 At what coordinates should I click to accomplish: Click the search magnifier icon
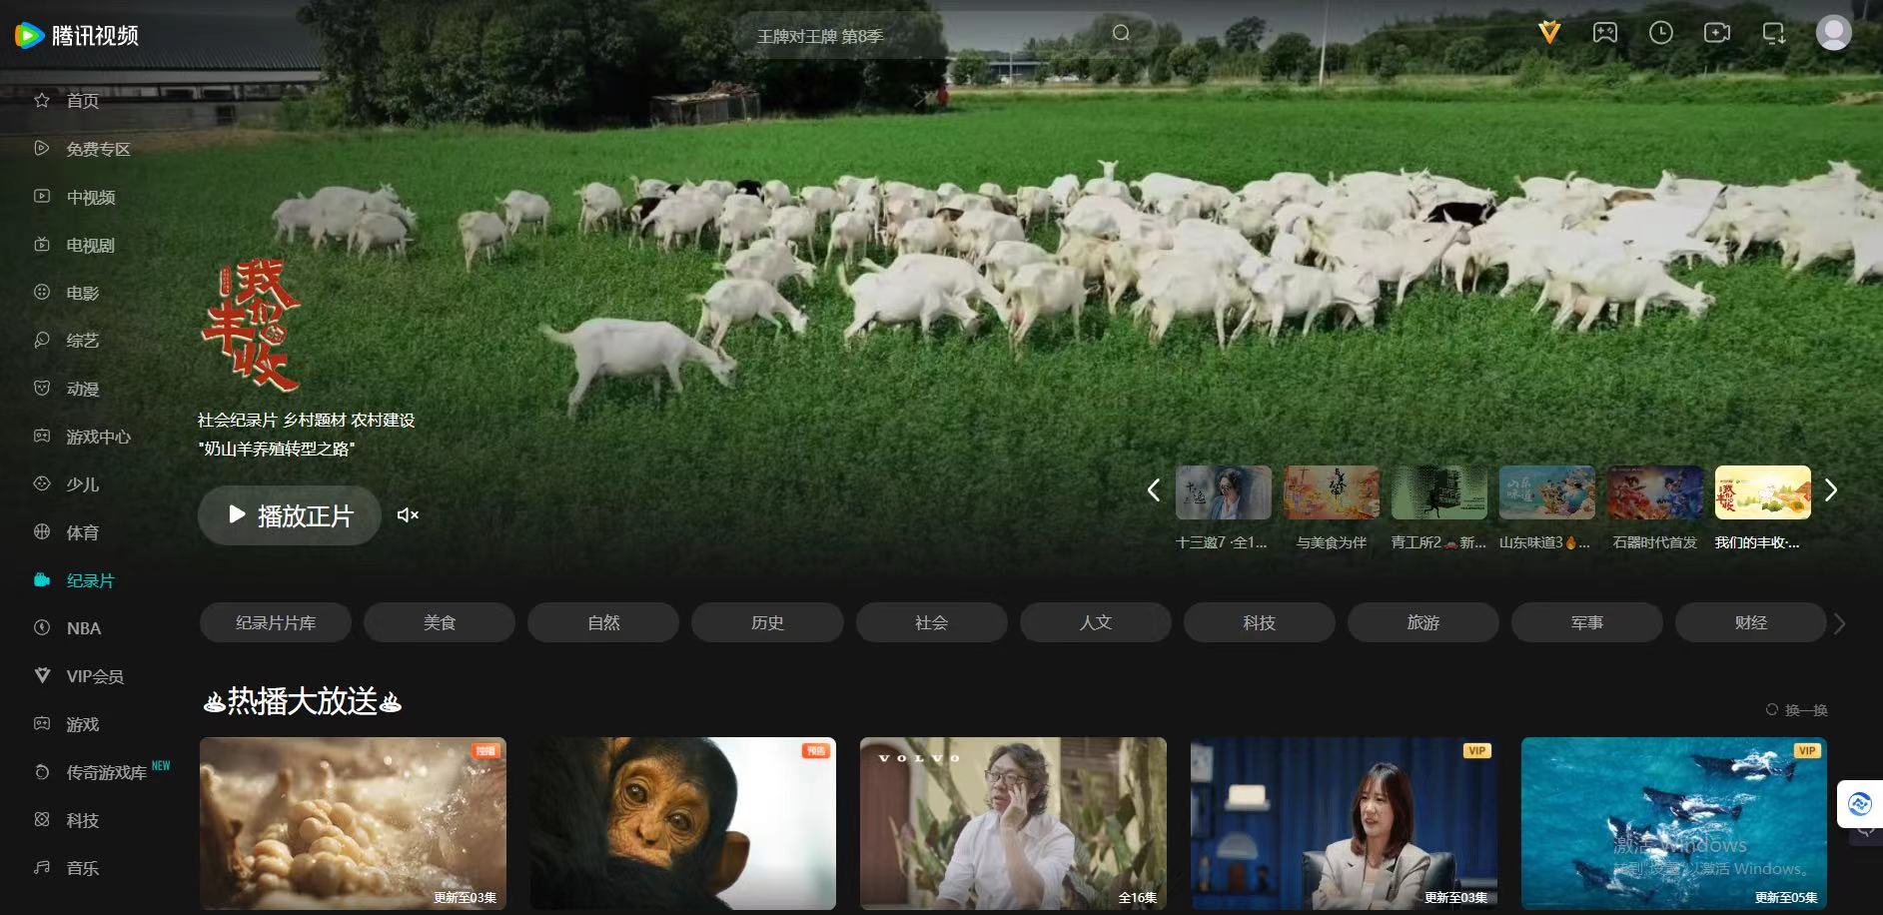[x=1121, y=33]
